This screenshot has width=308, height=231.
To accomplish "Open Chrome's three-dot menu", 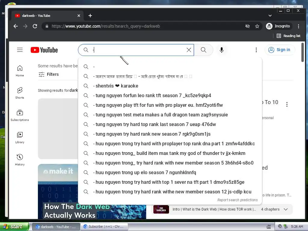I will point(298,26).
